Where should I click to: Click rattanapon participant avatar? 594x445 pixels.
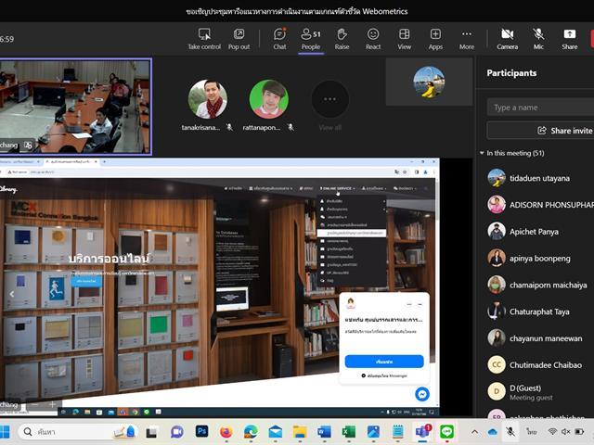(x=268, y=99)
